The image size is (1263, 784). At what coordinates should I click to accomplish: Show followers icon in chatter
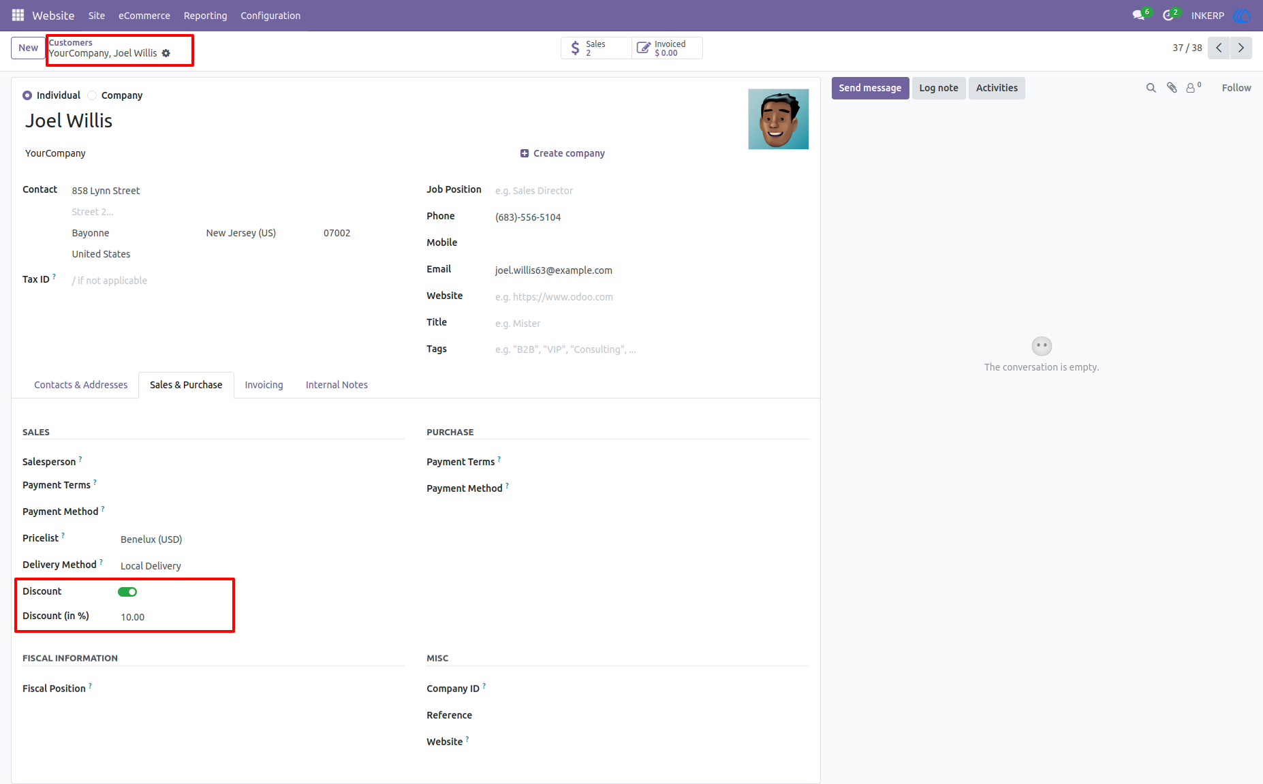tap(1194, 88)
